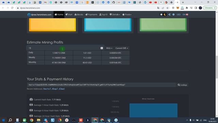Open the Current Diff. dropdown

(122, 48)
